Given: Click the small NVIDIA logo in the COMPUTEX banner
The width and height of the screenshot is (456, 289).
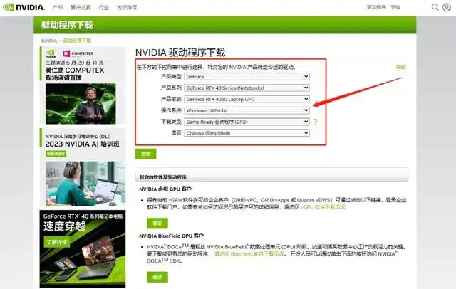Looking at the screenshot, I should tap(51, 53).
